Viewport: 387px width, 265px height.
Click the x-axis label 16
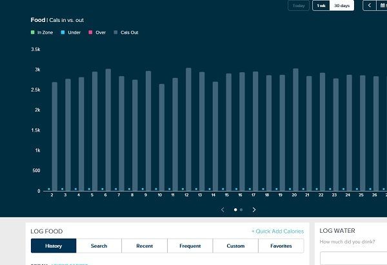240,195
